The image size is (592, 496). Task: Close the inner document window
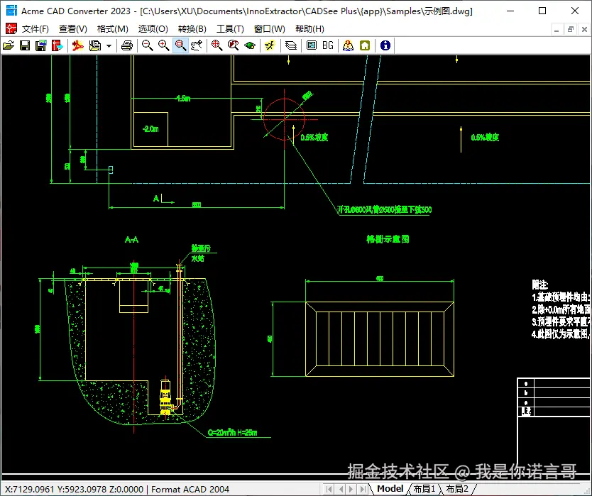pos(584,29)
